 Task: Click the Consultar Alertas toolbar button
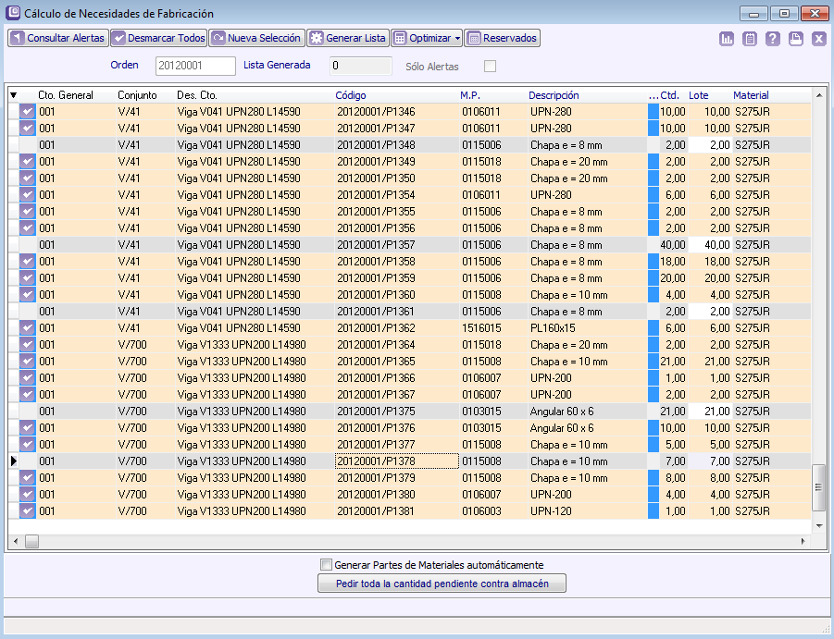pyautogui.click(x=57, y=38)
